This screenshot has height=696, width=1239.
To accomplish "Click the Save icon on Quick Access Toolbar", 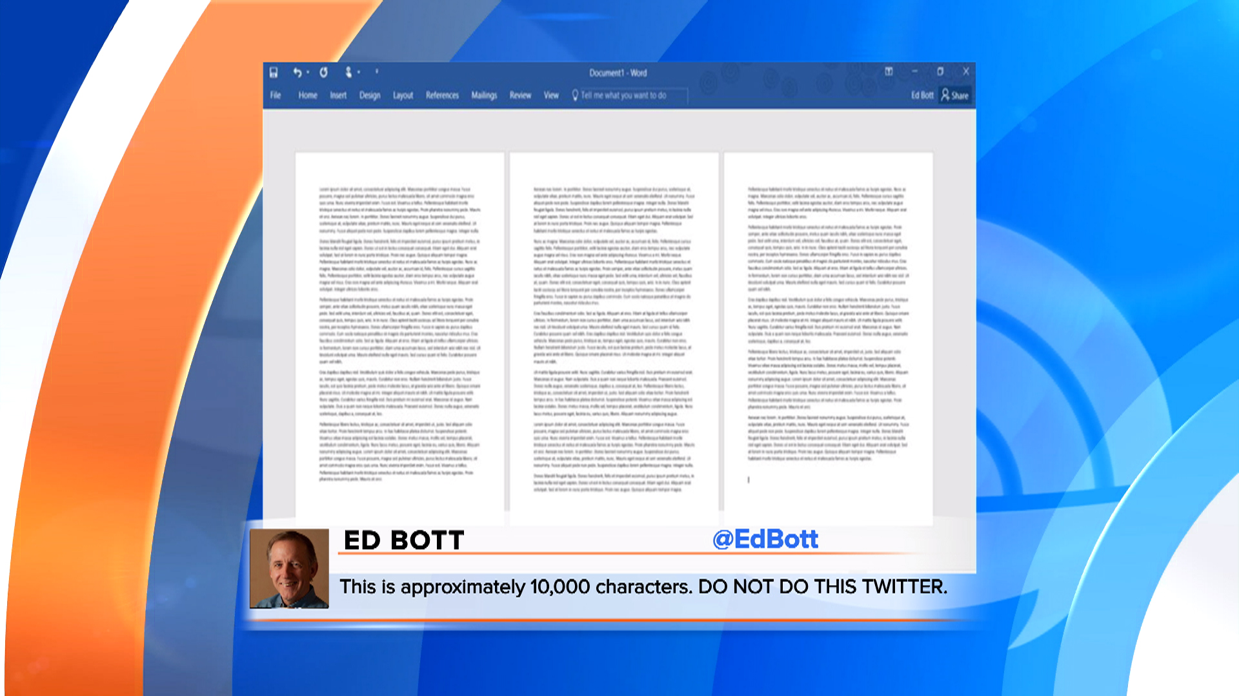I will (272, 72).
